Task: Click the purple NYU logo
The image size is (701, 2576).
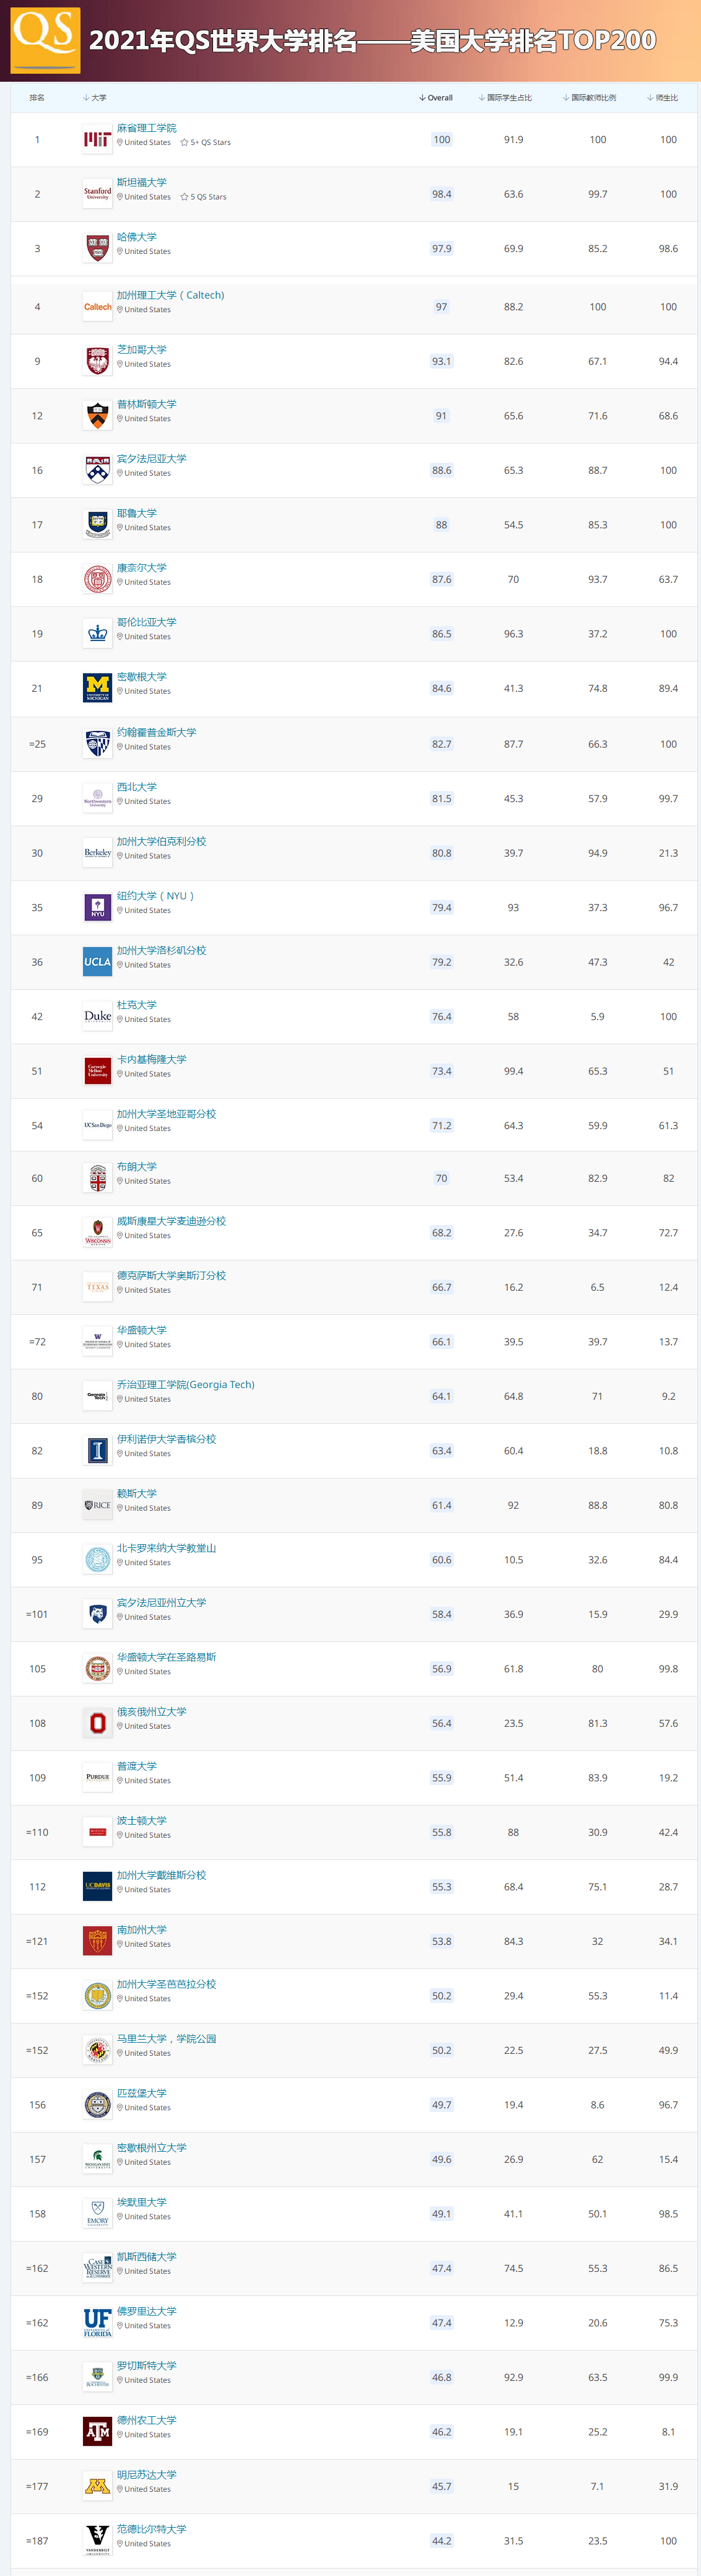Action: click(x=97, y=907)
